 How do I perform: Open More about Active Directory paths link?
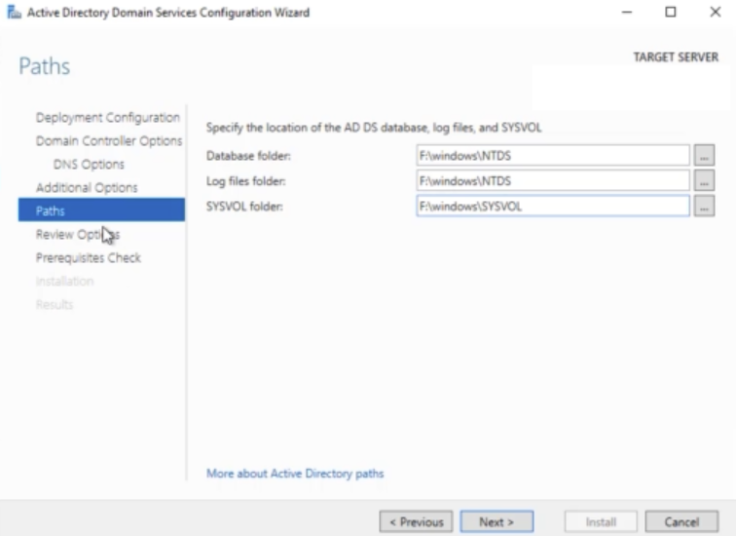pyautogui.click(x=295, y=473)
